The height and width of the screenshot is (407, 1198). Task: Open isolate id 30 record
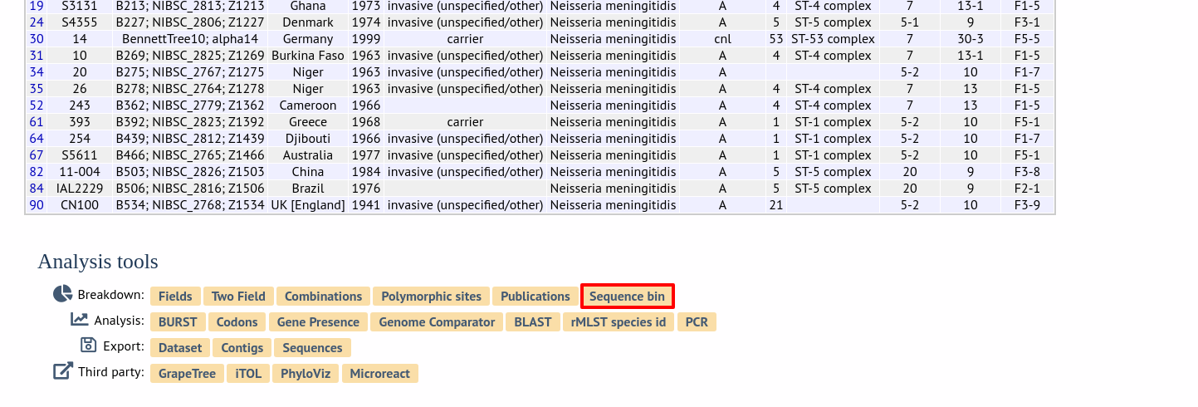click(x=37, y=39)
